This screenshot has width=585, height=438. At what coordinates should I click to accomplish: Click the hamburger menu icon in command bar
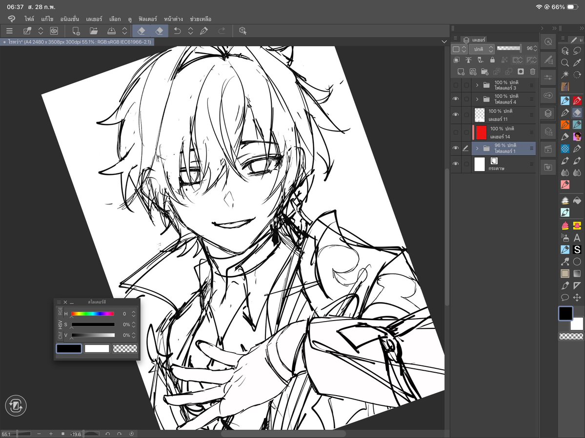[9, 31]
